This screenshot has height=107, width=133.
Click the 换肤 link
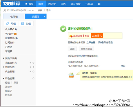[40, 10]
